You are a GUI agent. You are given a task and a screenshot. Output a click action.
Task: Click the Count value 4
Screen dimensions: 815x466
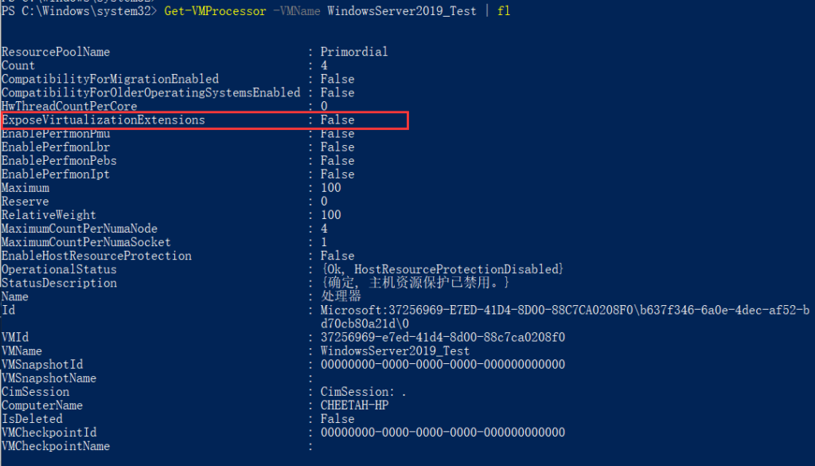325,65
